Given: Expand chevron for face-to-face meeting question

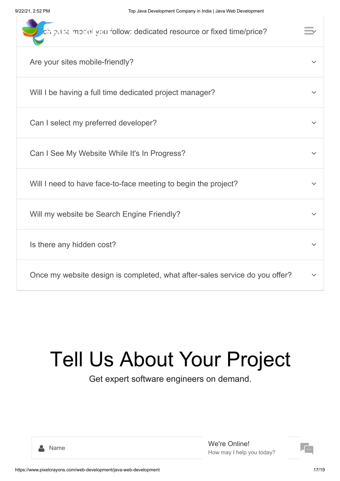Looking at the screenshot, I should [314, 184].
